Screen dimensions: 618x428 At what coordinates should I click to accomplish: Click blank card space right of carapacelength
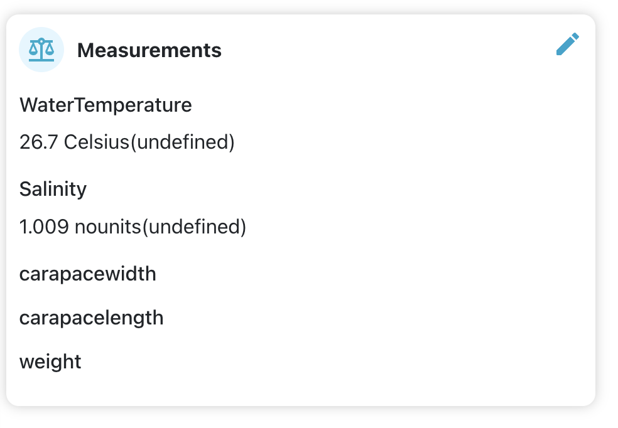point(377,318)
